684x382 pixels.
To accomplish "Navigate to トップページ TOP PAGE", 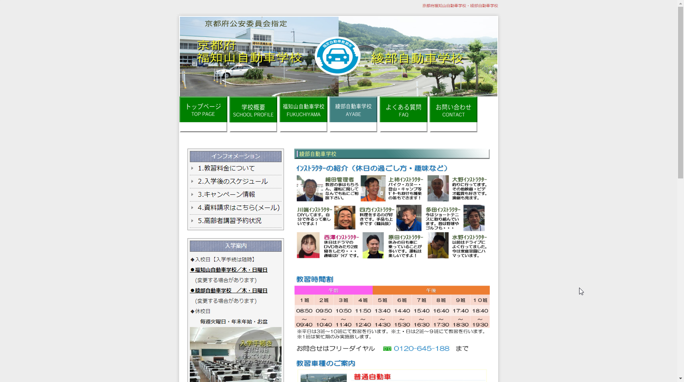I will (203, 110).
